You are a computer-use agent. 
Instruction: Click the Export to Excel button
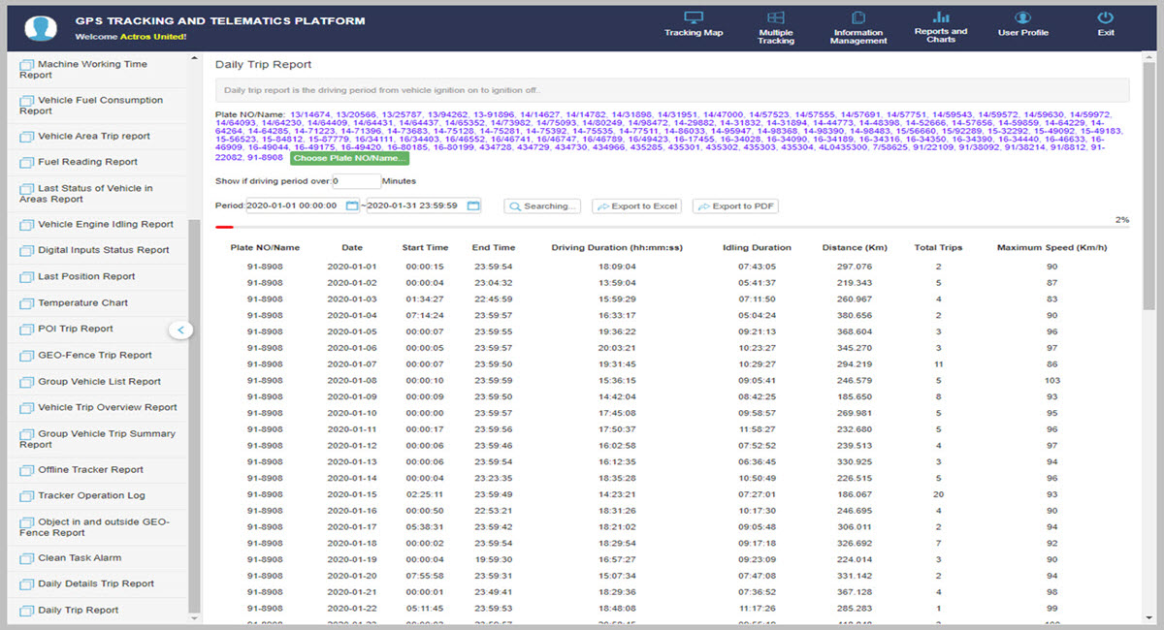point(637,206)
